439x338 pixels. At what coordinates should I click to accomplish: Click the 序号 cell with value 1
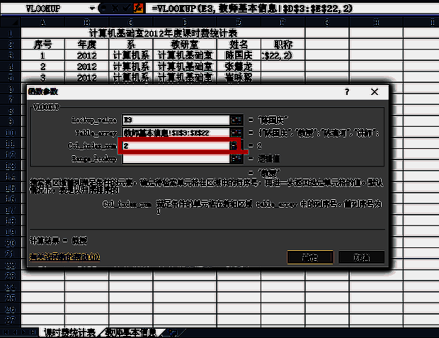[x=42, y=55]
